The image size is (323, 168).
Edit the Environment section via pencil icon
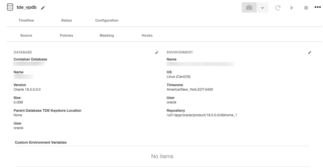tap(310, 52)
